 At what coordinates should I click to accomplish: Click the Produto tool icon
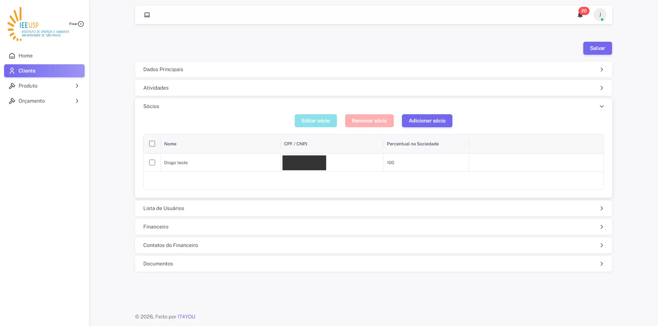[x=12, y=86]
